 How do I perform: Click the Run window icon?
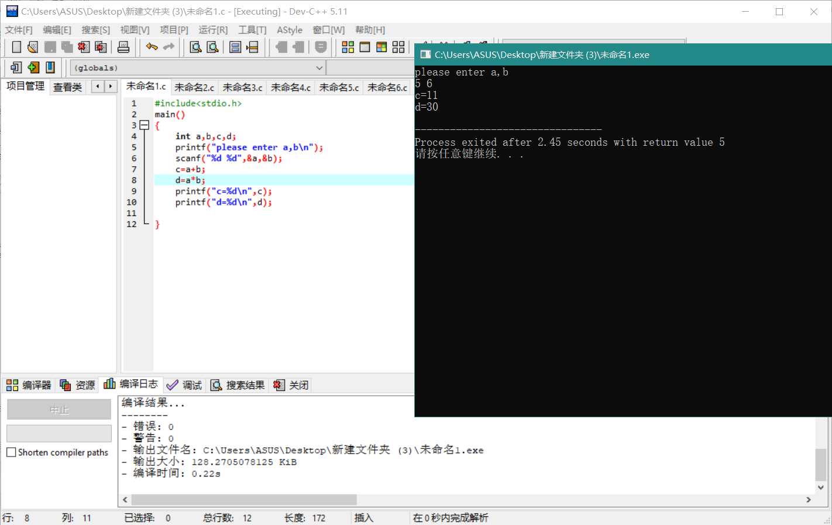tap(365, 47)
